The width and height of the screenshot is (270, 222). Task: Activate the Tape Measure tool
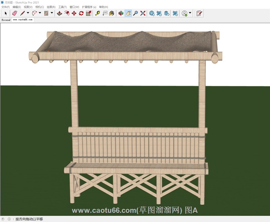coord(97,13)
